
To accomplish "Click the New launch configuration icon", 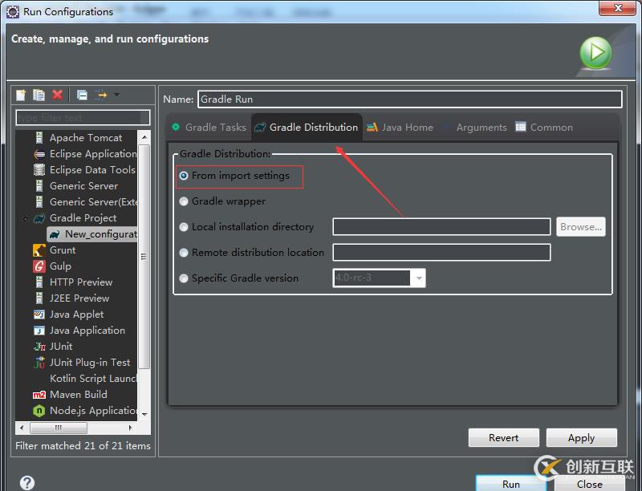I will (21, 95).
